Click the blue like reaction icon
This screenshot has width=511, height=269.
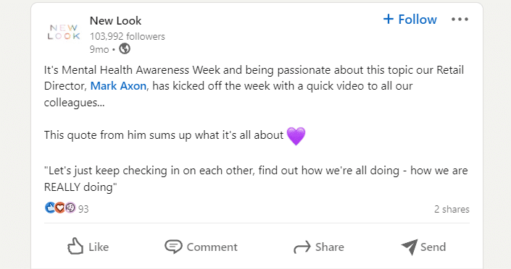(x=49, y=208)
